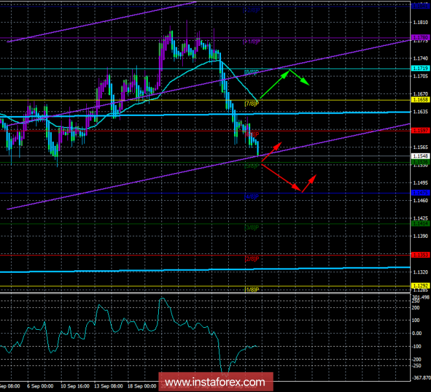
Task: Select the [1/8]P Murray level label
Action: coord(251,290)
